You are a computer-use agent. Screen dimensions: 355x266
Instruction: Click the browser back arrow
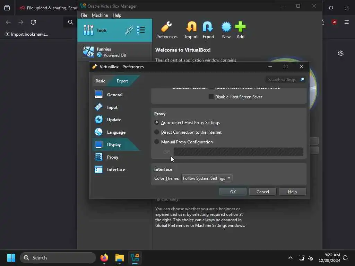[8, 22]
